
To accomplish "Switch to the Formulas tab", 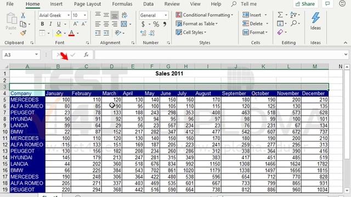I will tap(122, 4).
